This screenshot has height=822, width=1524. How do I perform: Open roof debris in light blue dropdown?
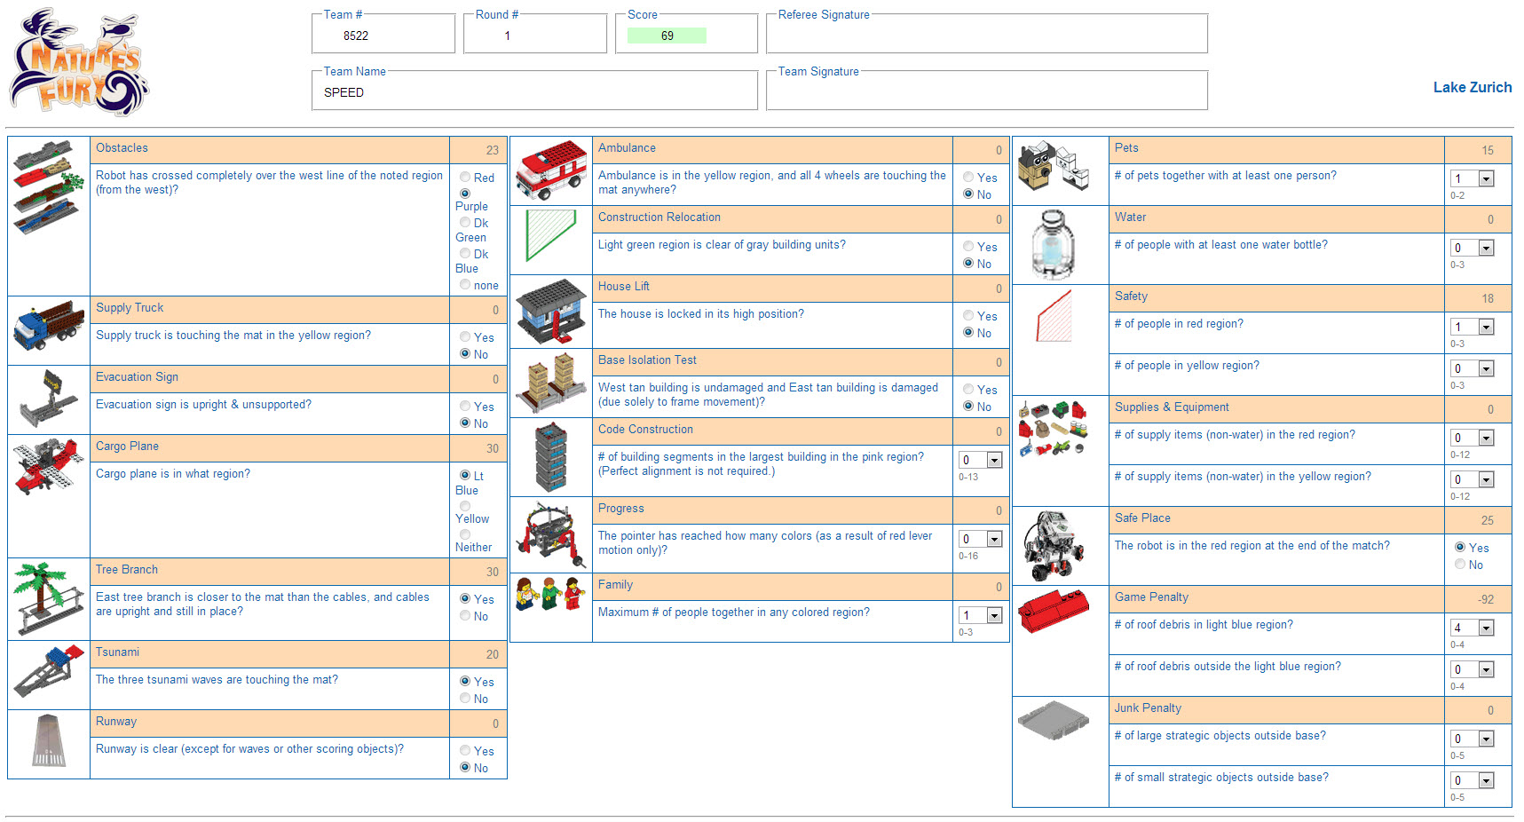point(1487,628)
